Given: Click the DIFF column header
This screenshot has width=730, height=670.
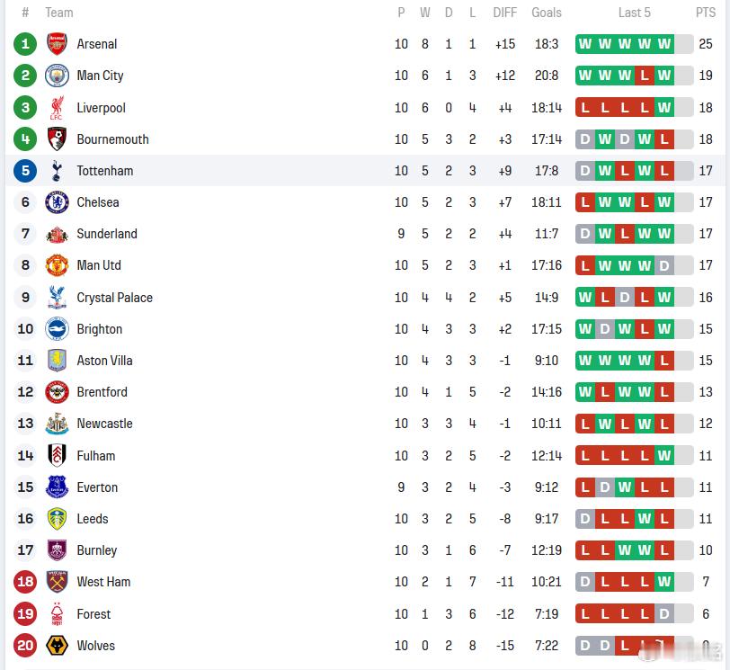Looking at the screenshot, I should coord(505,13).
